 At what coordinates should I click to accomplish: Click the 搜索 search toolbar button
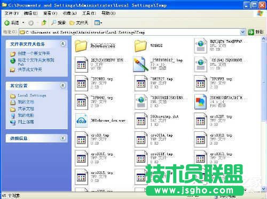point(58,22)
